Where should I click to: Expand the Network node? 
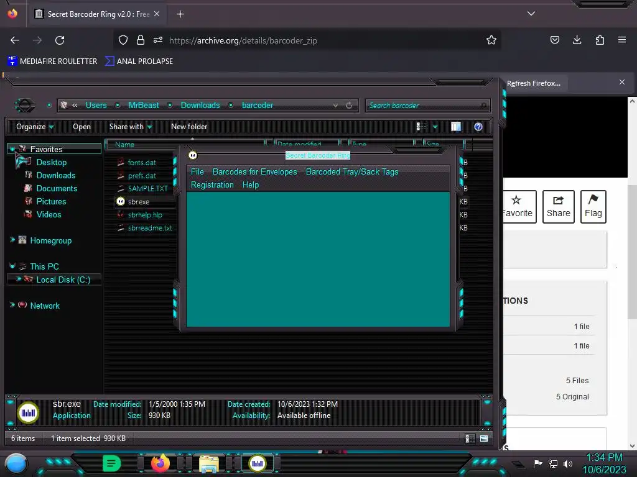coord(12,305)
